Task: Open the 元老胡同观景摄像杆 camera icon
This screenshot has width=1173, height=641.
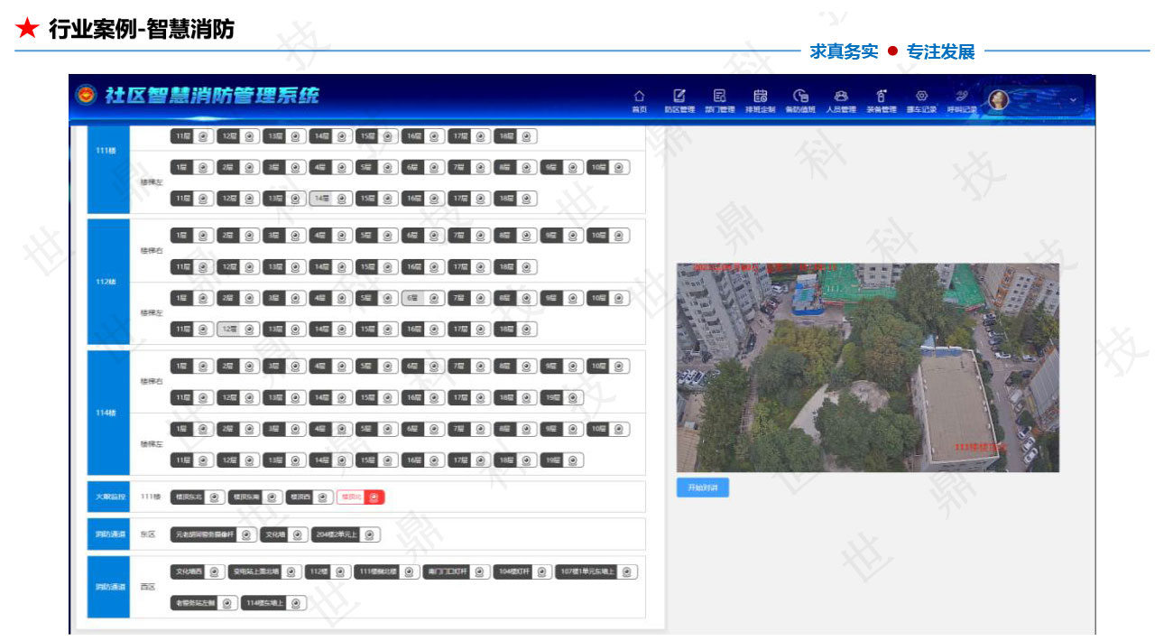Action: tap(246, 534)
